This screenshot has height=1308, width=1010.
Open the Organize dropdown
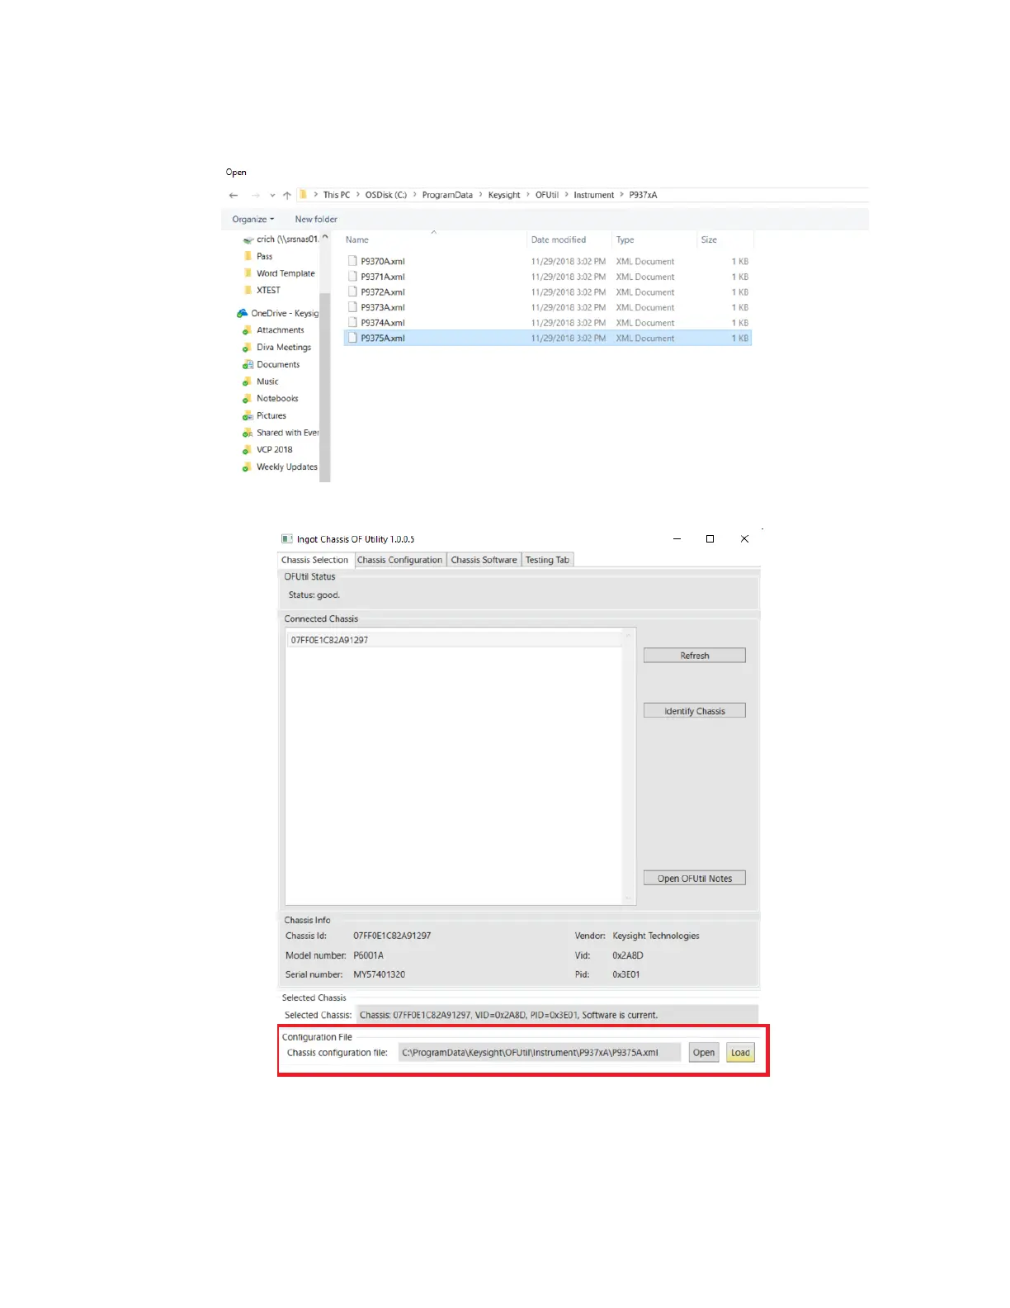[252, 220]
